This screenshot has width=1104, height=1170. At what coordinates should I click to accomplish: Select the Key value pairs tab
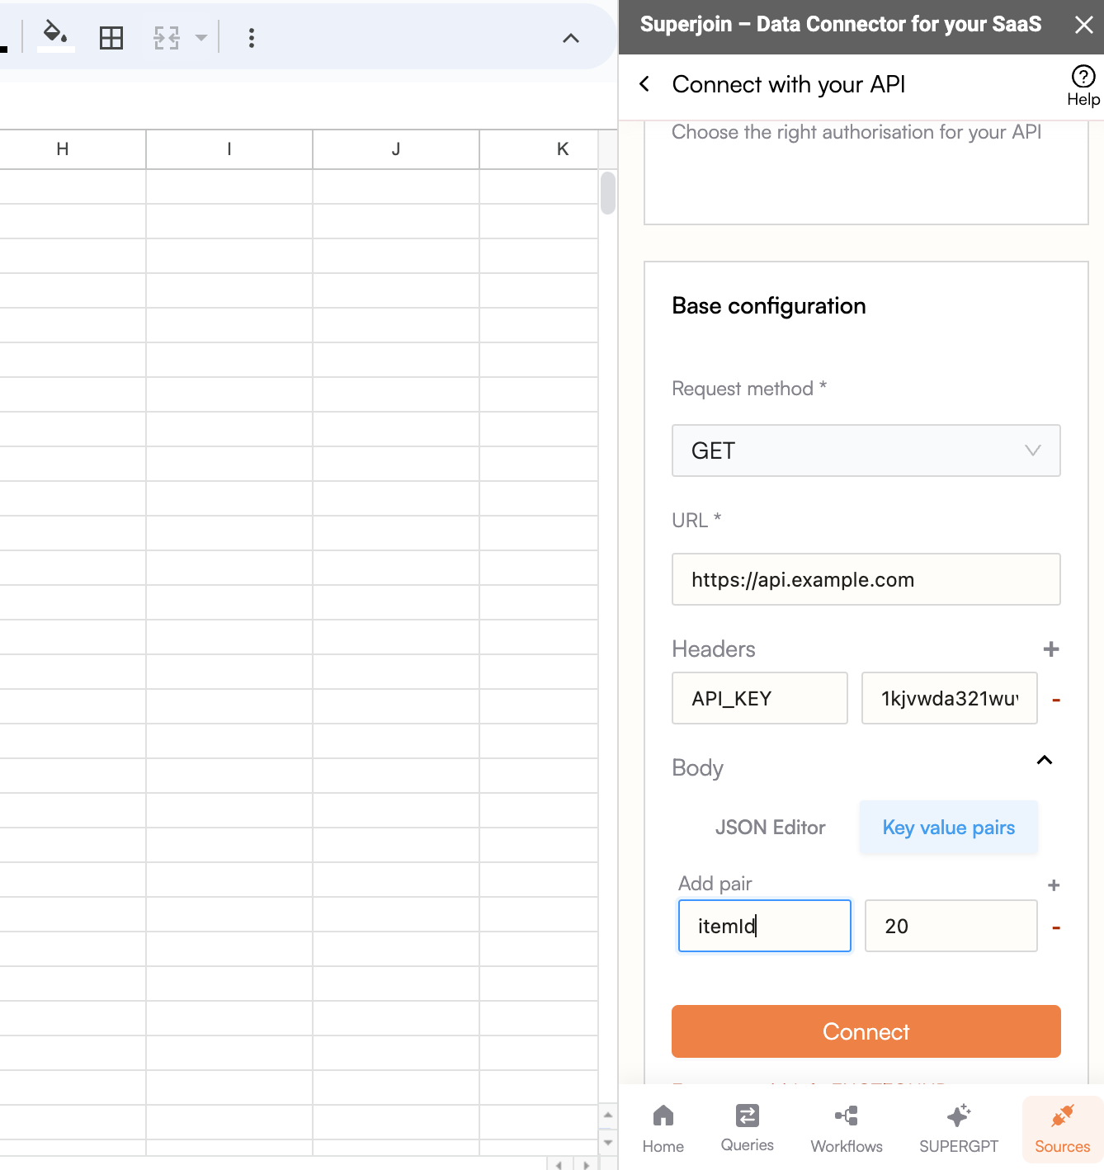pyautogui.click(x=949, y=828)
